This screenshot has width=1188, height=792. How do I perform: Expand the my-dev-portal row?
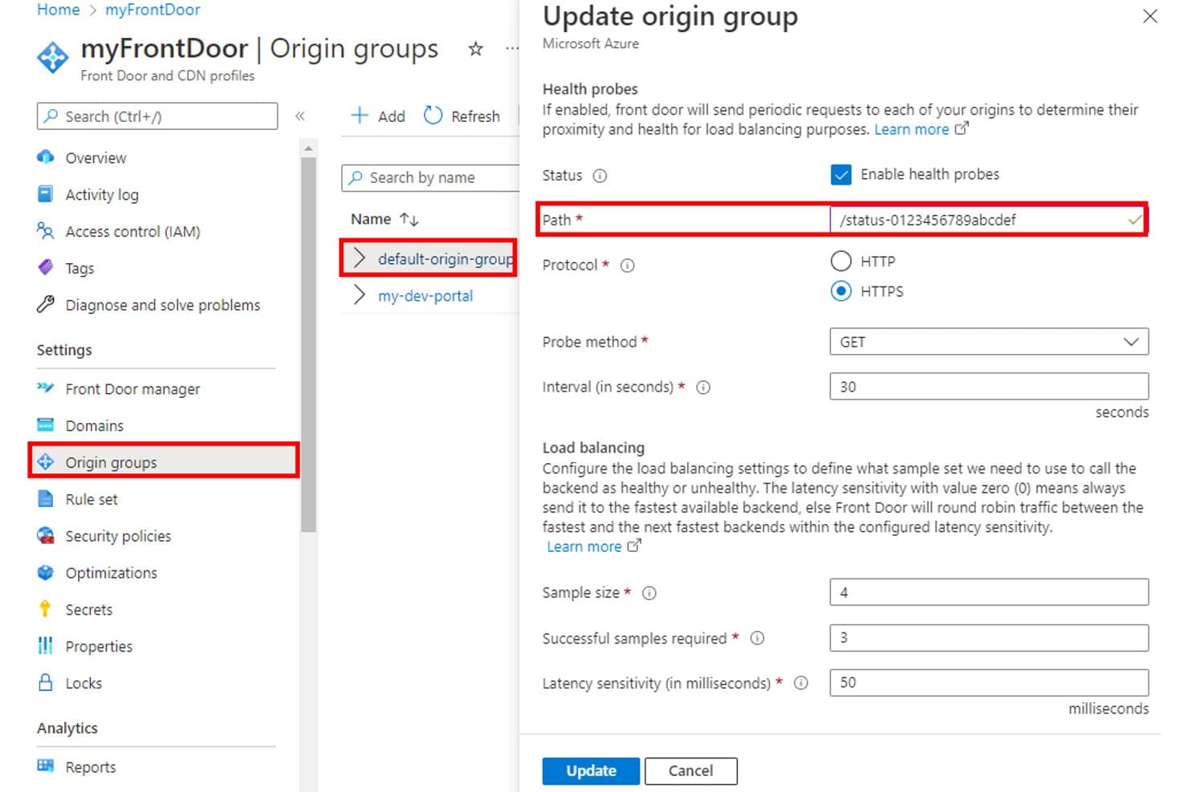pos(360,295)
